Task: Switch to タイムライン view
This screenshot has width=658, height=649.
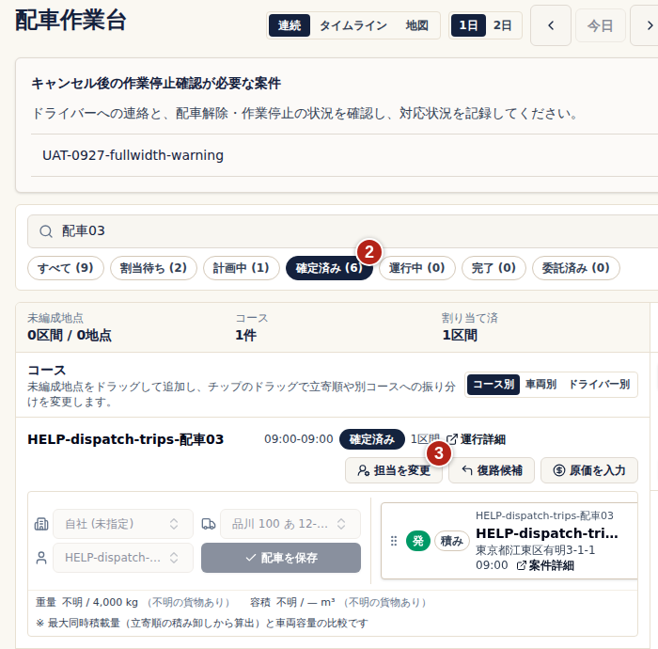Action: [x=353, y=25]
